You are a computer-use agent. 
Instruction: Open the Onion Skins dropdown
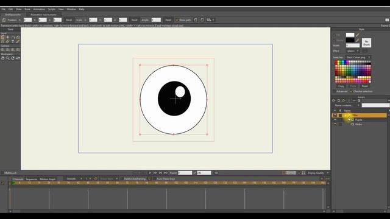click(109, 179)
